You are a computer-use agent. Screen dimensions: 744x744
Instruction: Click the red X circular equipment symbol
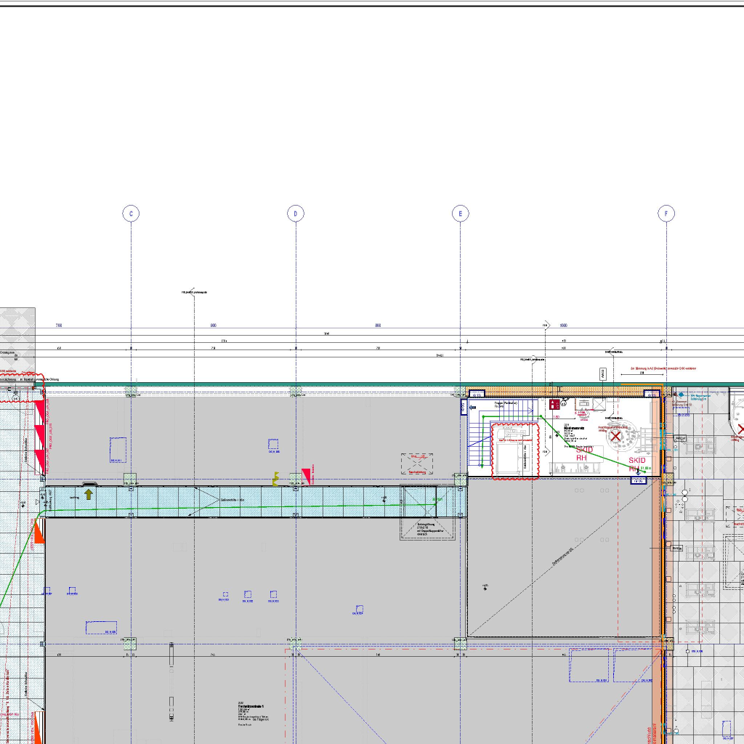point(616,437)
